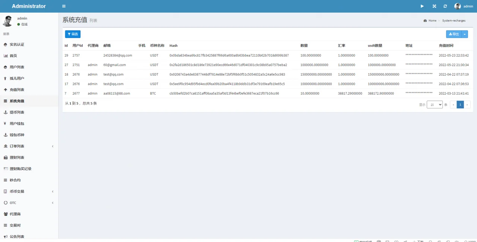
Task: Open 用户列表 sidebar item
Action: (x=17, y=67)
